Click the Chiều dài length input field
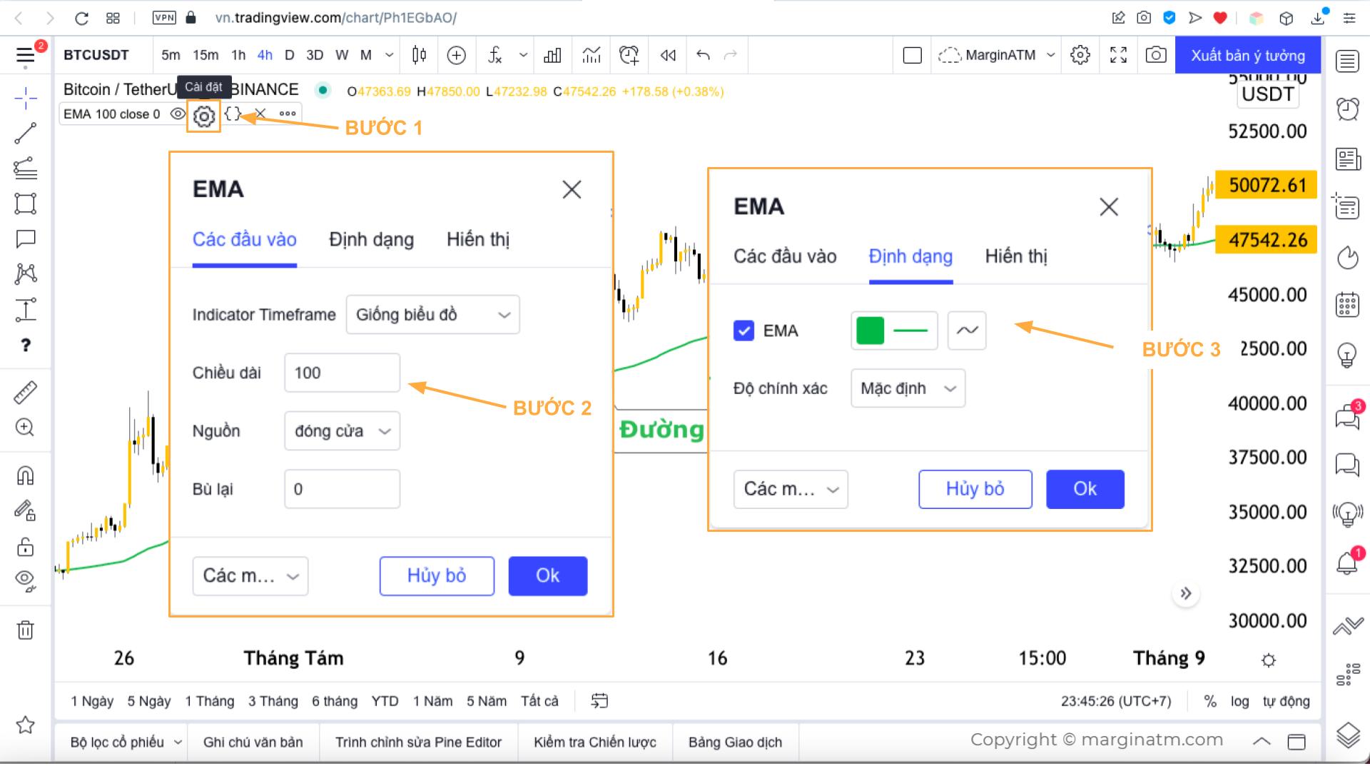This screenshot has height=771, width=1370. pyautogui.click(x=342, y=373)
